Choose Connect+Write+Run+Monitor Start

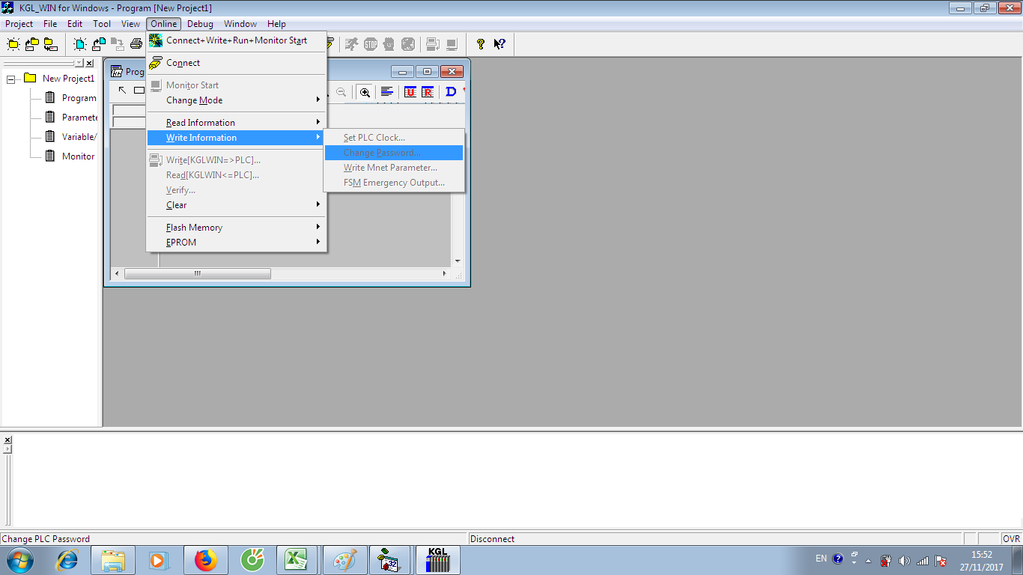point(237,40)
